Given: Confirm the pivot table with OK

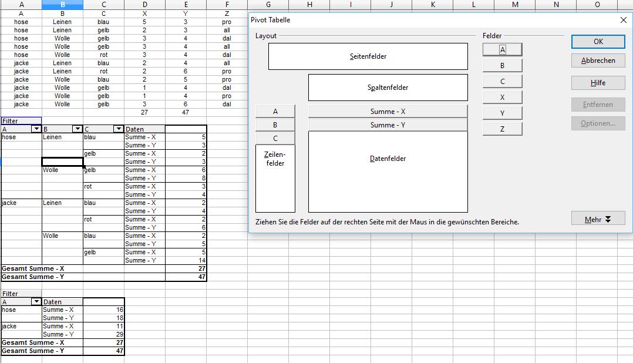Looking at the screenshot, I should pos(598,42).
